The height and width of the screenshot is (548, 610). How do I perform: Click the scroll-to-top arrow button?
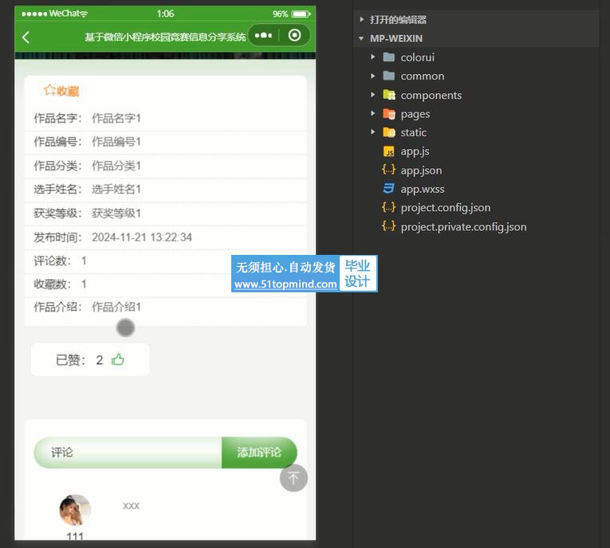[293, 478]
